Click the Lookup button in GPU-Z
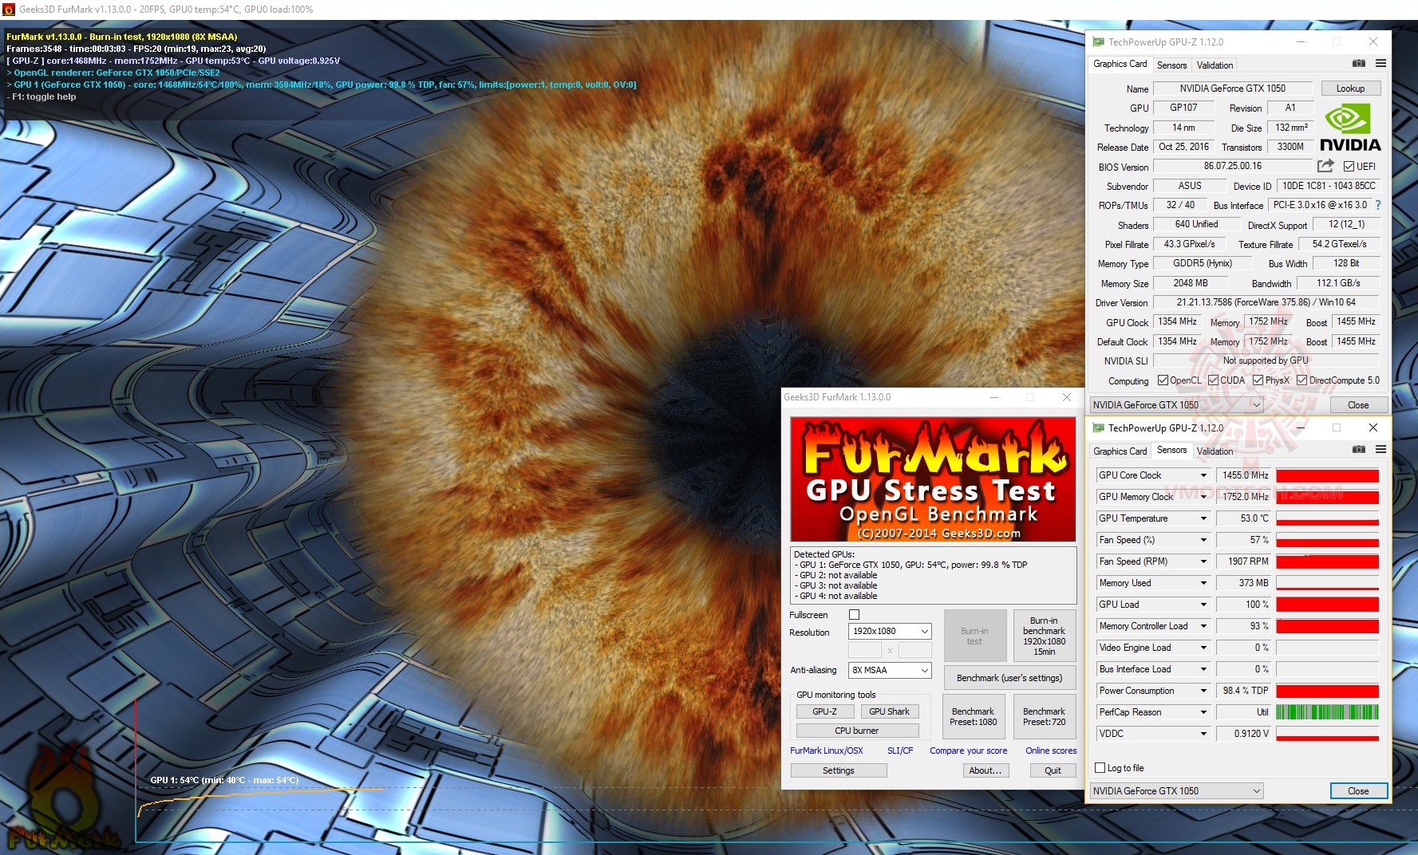The image size is (1418, 855). pos(1350,88)
